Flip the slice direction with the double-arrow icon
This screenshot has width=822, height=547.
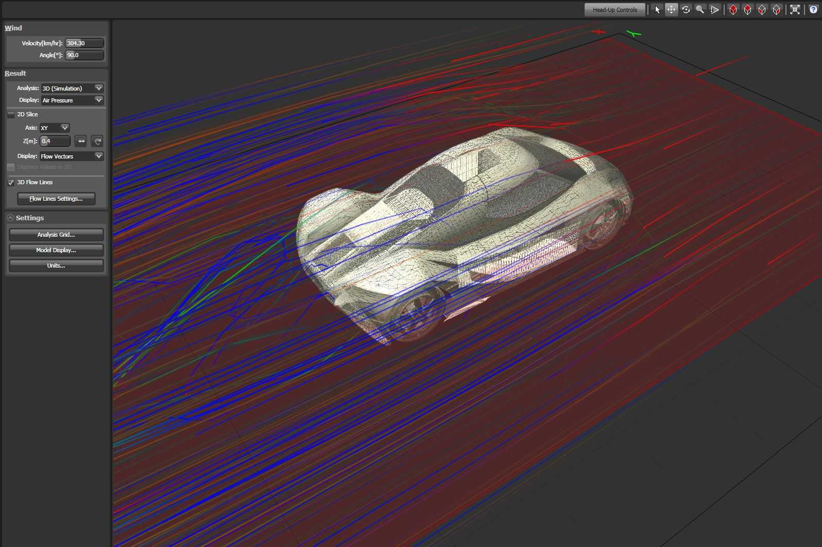point(81,141)
